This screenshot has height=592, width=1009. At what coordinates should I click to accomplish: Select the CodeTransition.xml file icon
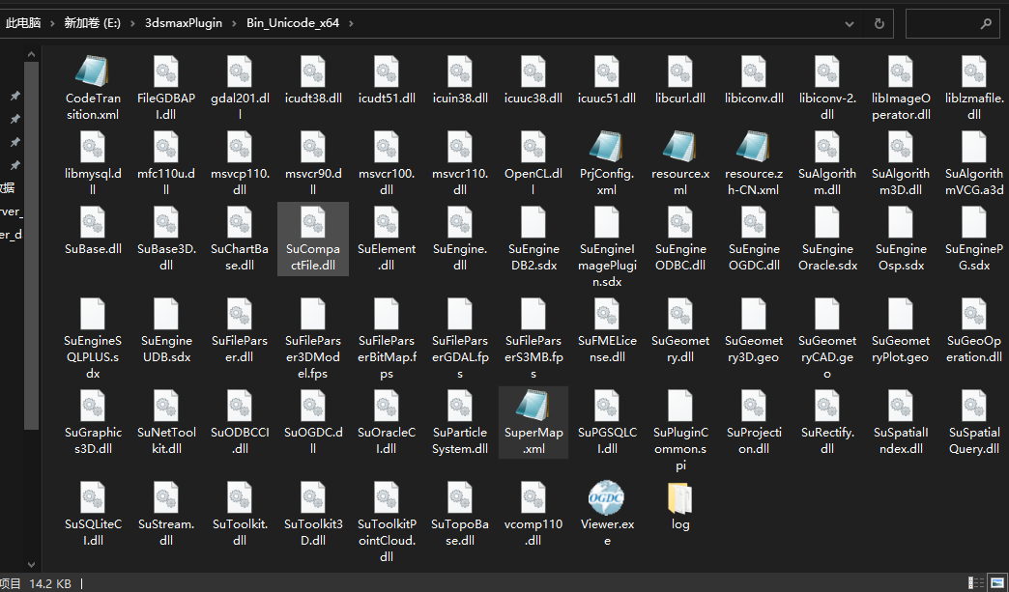93,71
